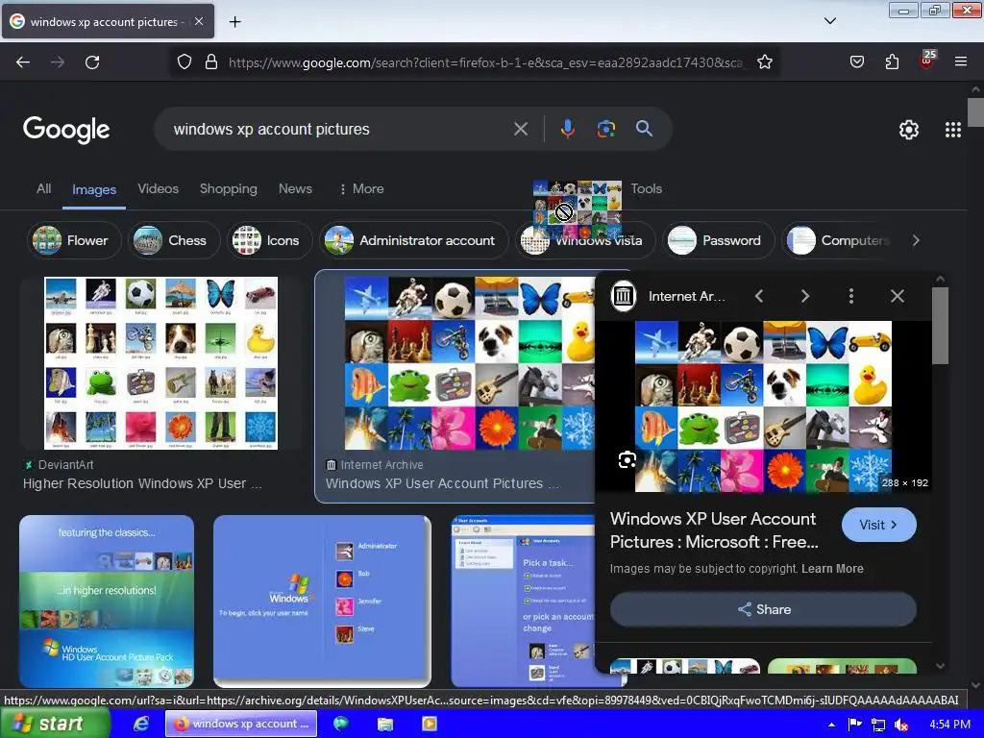The height and width of the screenshot is (738, 984).
Task: Open the media player taskbar icon
Action: pyautogui.click(x=430, y=724)
